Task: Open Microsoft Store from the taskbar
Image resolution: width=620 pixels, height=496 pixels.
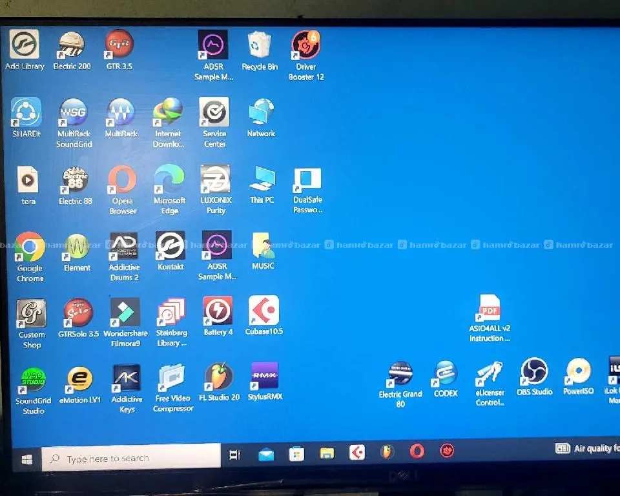Action: [x=296, y=453]
